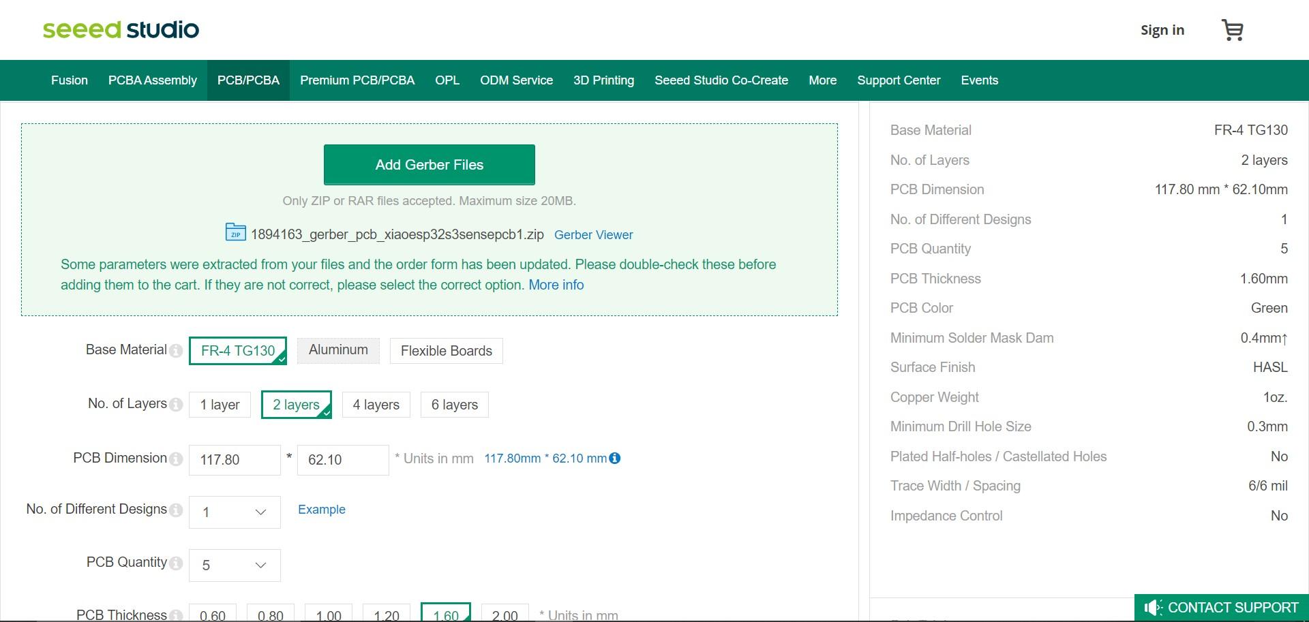
Task: Open the Example link
Action: (322, 510)
